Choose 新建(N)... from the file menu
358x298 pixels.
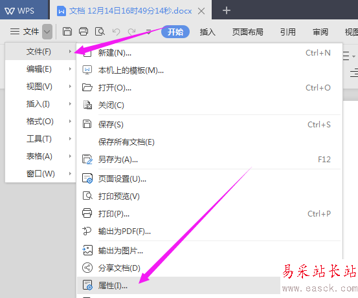click(x=210, y=53)
